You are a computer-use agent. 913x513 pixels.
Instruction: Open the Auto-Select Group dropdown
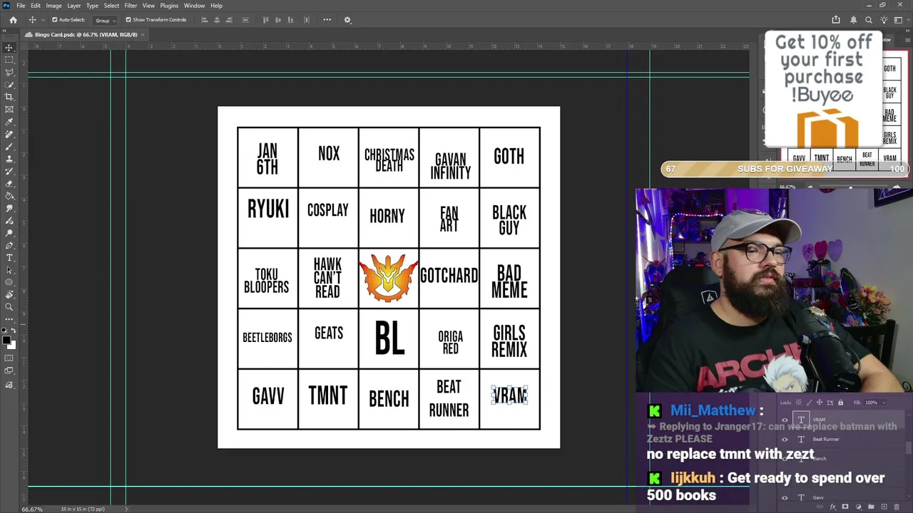[x=106, y=20]
